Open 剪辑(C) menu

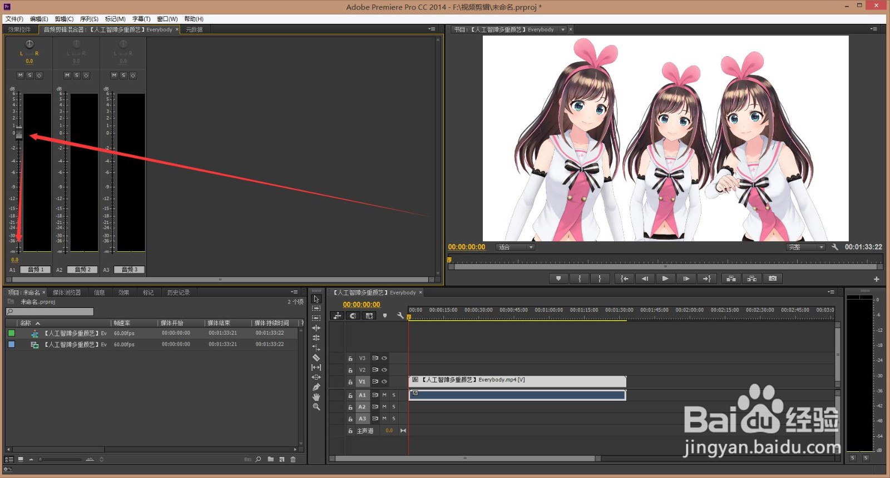64,19
